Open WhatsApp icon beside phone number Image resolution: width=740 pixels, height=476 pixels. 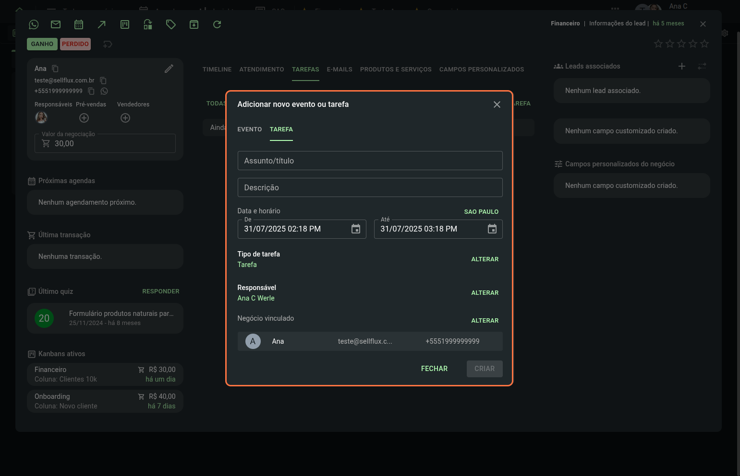tap(104, 91)
